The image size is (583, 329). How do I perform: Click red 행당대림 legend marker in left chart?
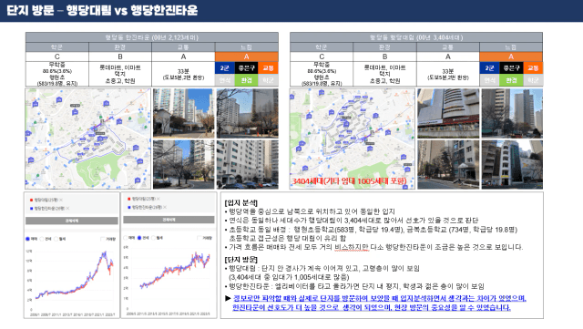(x=31, y=200)
